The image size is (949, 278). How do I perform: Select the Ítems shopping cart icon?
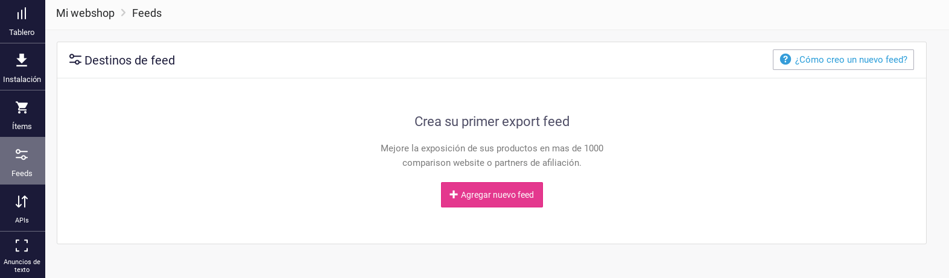click(22, 107)
